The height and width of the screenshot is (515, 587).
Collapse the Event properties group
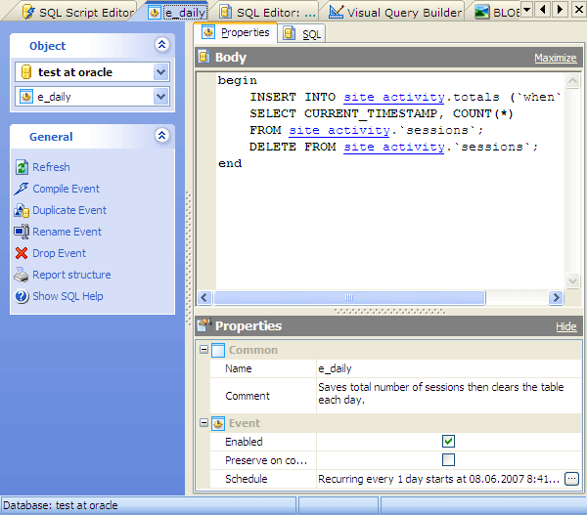(203, 423)
